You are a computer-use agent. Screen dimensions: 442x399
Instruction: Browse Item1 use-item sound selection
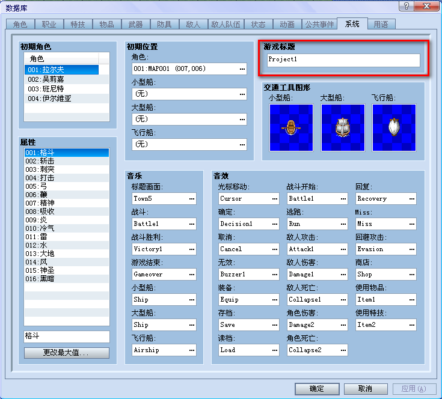click(x=412, y=300)
